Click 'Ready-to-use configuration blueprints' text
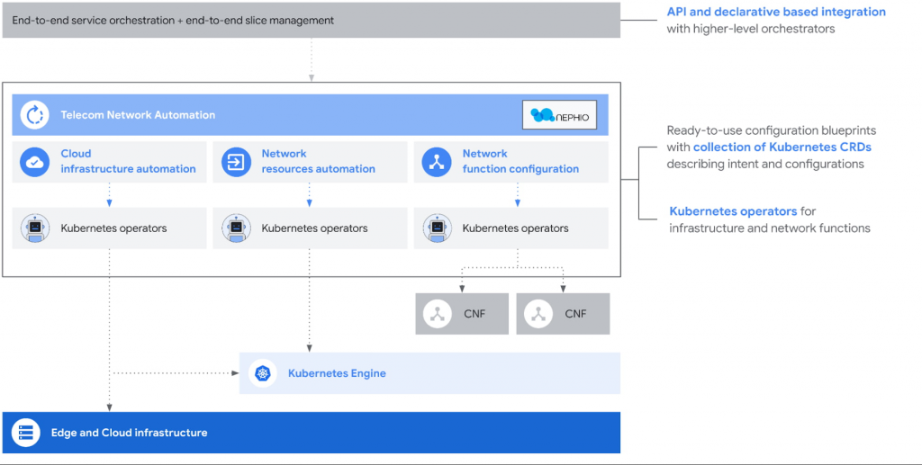This screenshot has width=922, height=465. 772,130
